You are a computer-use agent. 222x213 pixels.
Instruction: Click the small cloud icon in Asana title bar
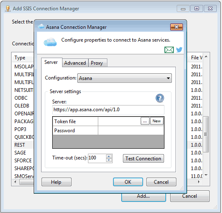(x=41, y=26)
